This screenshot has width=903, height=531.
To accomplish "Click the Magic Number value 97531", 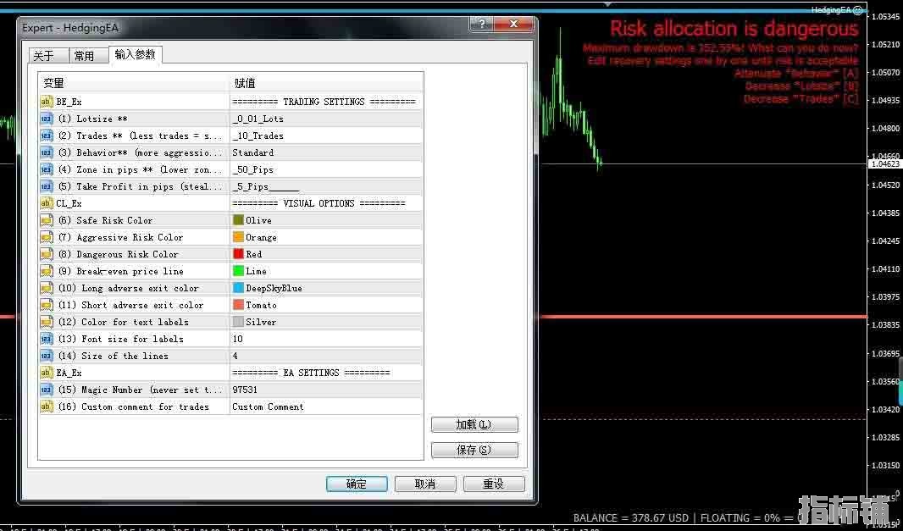I will pos(245,390).
